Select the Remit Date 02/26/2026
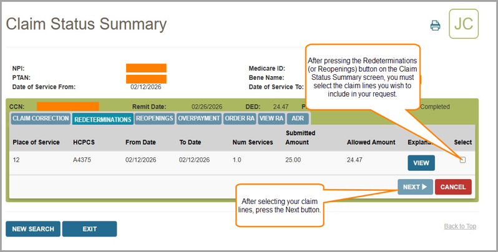This screenshot has height=252, width=498. pos(207,107)
